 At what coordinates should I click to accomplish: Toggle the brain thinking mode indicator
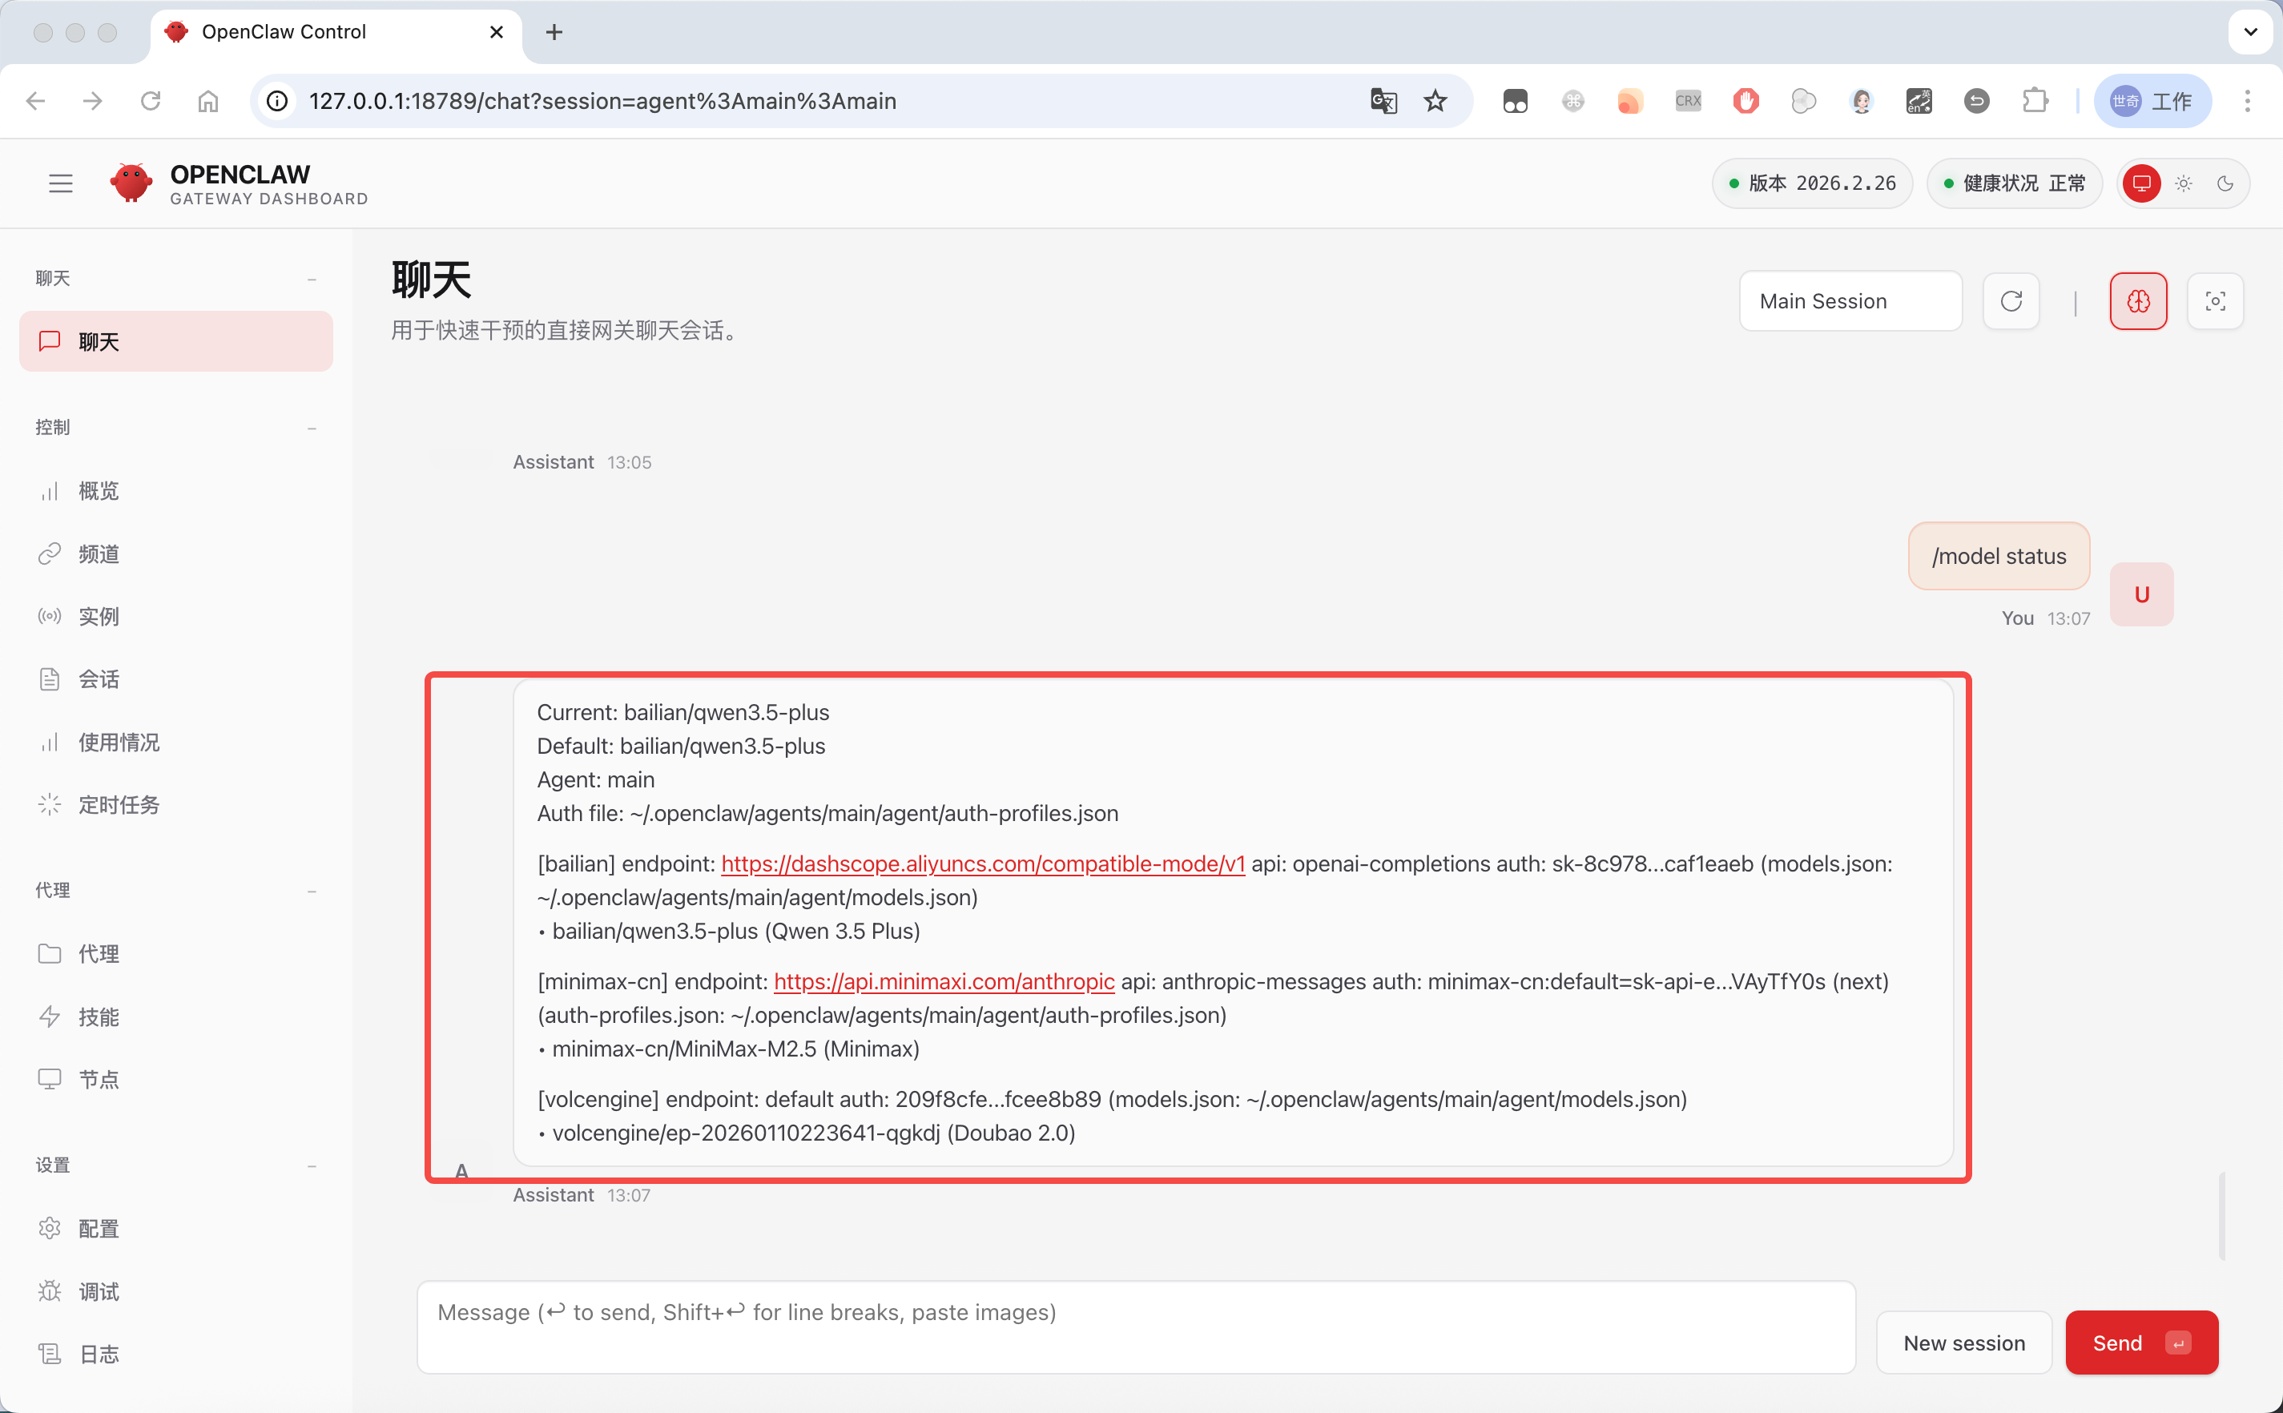(x=2139, y=301)
